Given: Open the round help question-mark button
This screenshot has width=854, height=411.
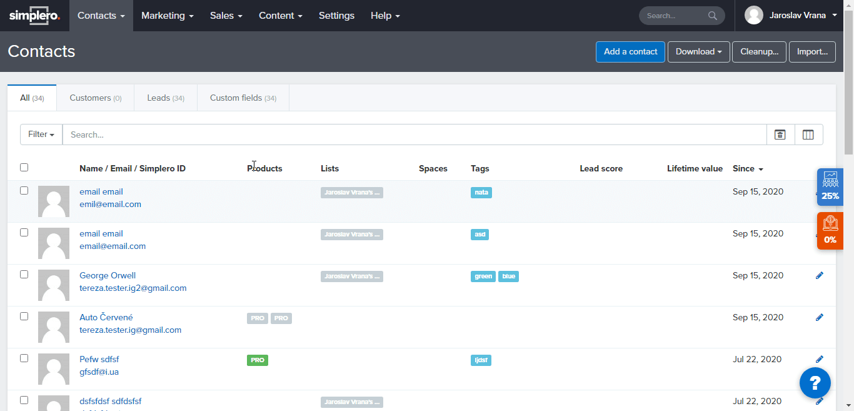Looking at the screenshot, I should coord(815,383).
